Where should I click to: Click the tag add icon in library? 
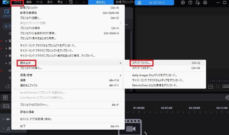pyautogui.click(x=7, y=87)
